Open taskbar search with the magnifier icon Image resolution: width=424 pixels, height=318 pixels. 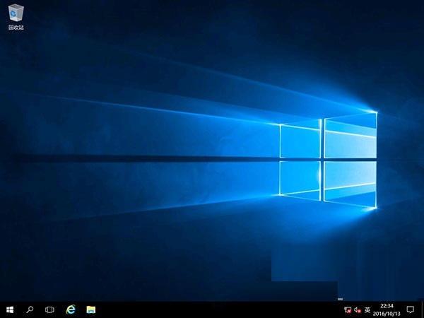[30, 310]
